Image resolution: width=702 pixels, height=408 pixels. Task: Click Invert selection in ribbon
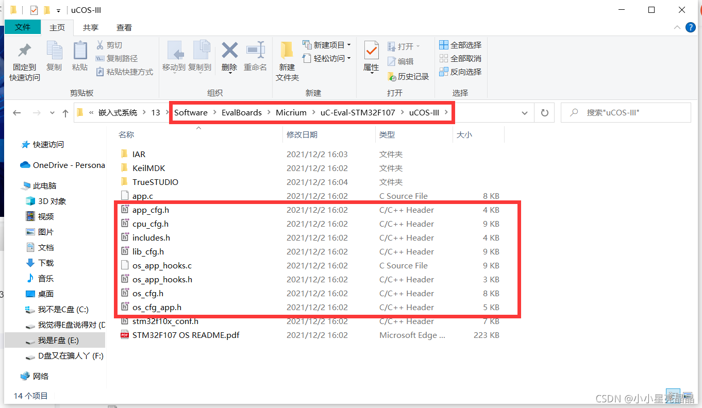[460, 72]
